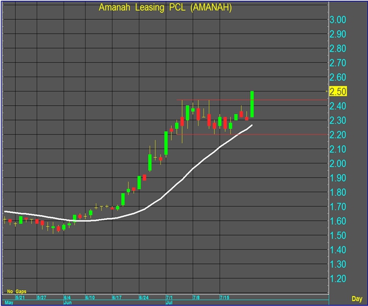The width and height of the screenshot is (368, 306).
Task: Select the 5/27 date marker
Action: [42, 297]
